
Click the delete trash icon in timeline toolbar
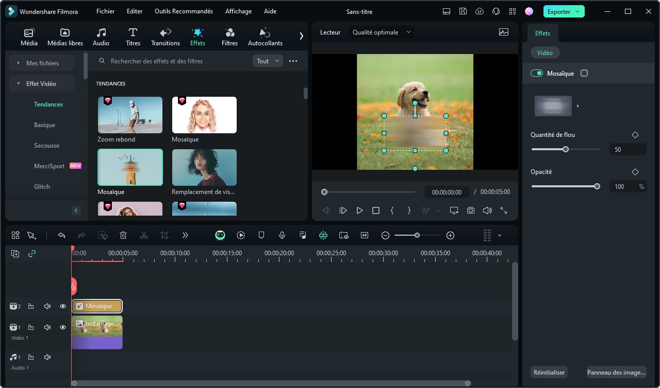(123, 235)
